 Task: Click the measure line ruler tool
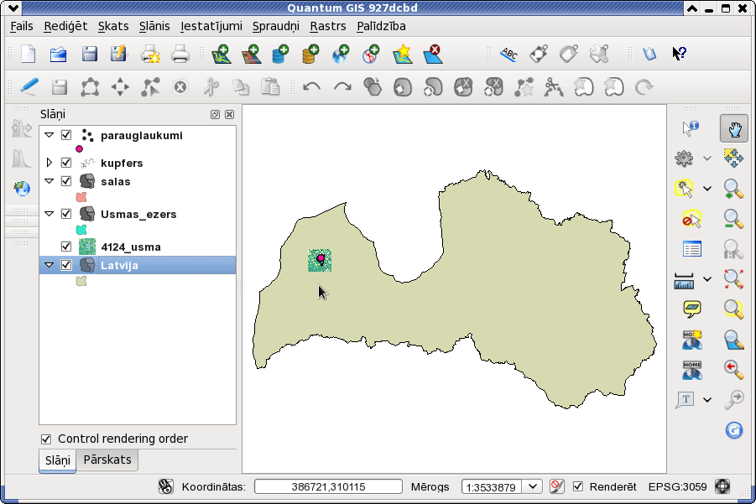point(684,280)
